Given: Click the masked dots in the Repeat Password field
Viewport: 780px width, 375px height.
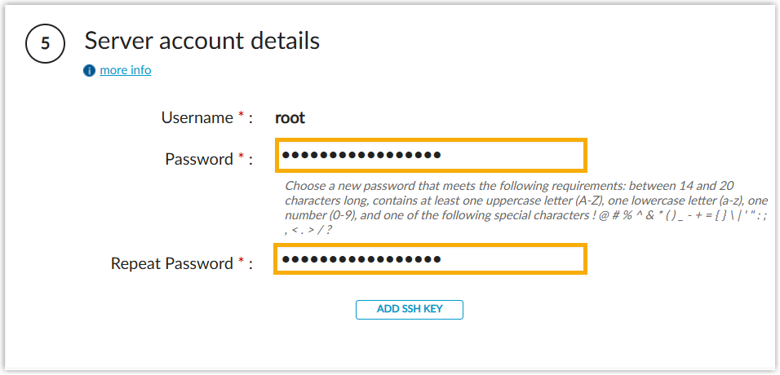Looking at the screenshot, I should 361,259.
